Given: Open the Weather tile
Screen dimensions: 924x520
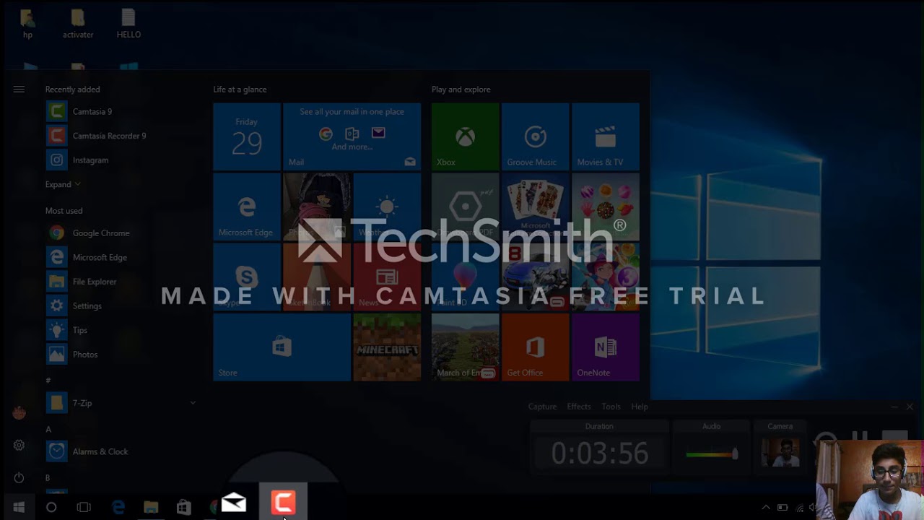Looking at the screenshot, I should pos(387,207).
